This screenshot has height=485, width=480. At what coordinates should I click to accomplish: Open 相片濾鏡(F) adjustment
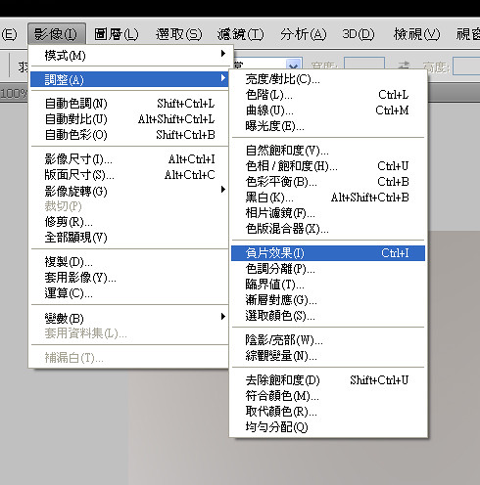[x=328, y=213]
